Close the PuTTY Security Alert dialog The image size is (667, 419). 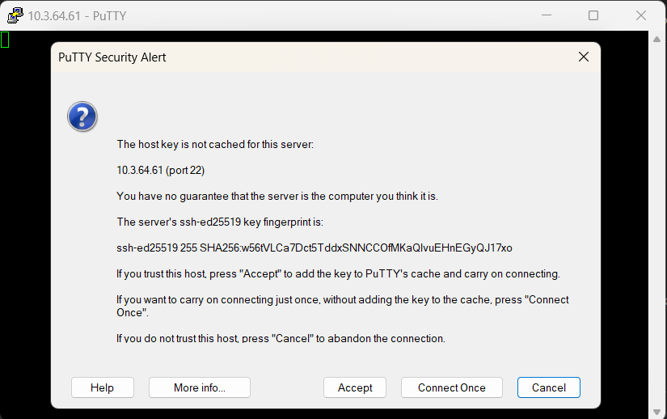click(x=583, y=57)
